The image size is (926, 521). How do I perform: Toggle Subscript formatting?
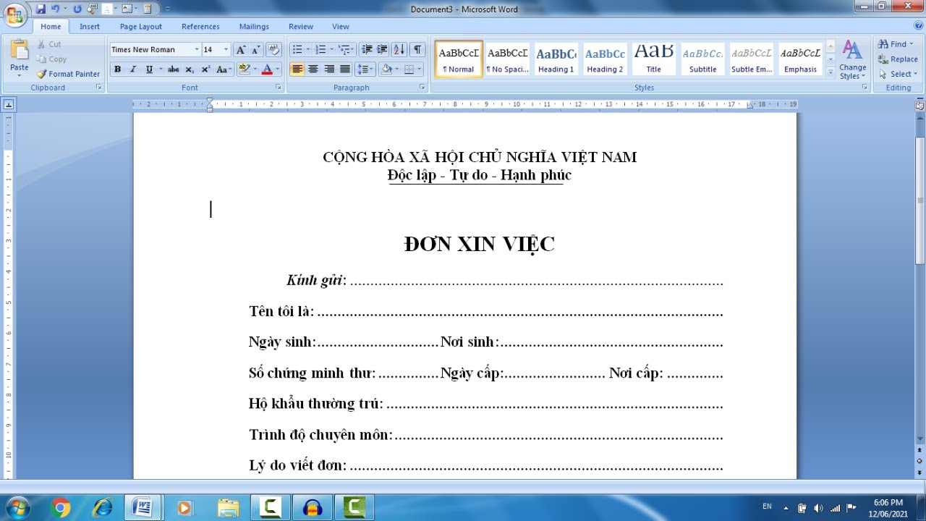(x=190, y=69)
